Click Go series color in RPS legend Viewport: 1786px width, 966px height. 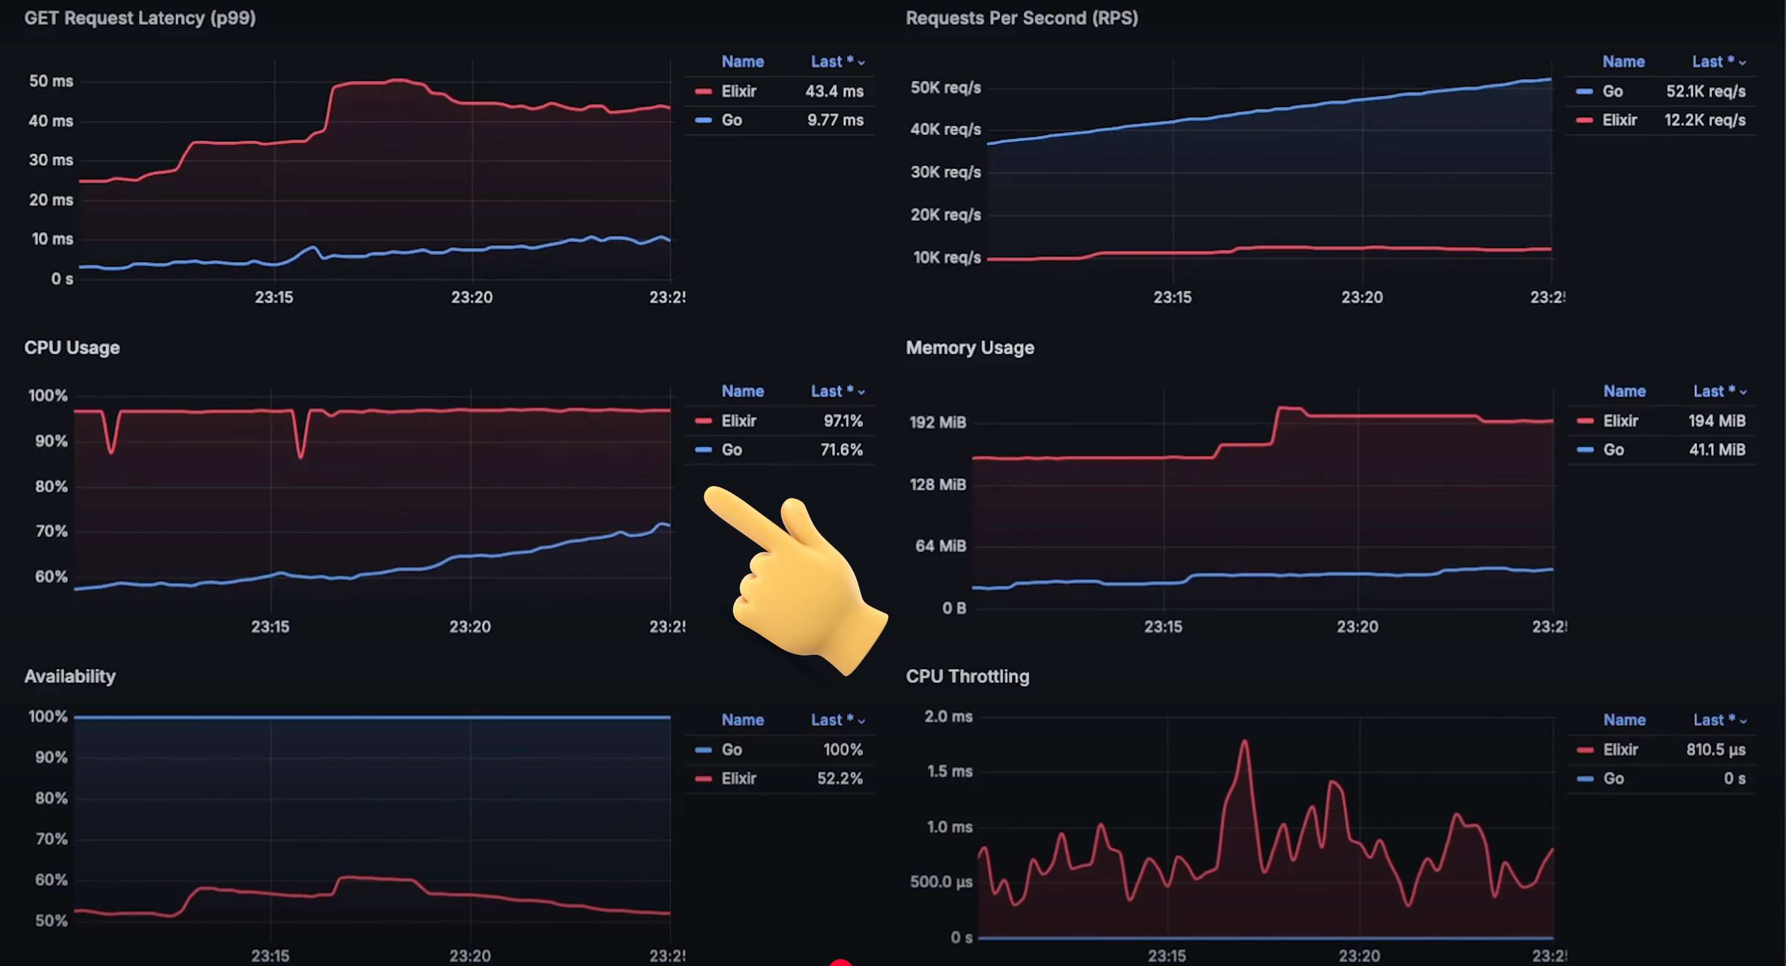1584,91
